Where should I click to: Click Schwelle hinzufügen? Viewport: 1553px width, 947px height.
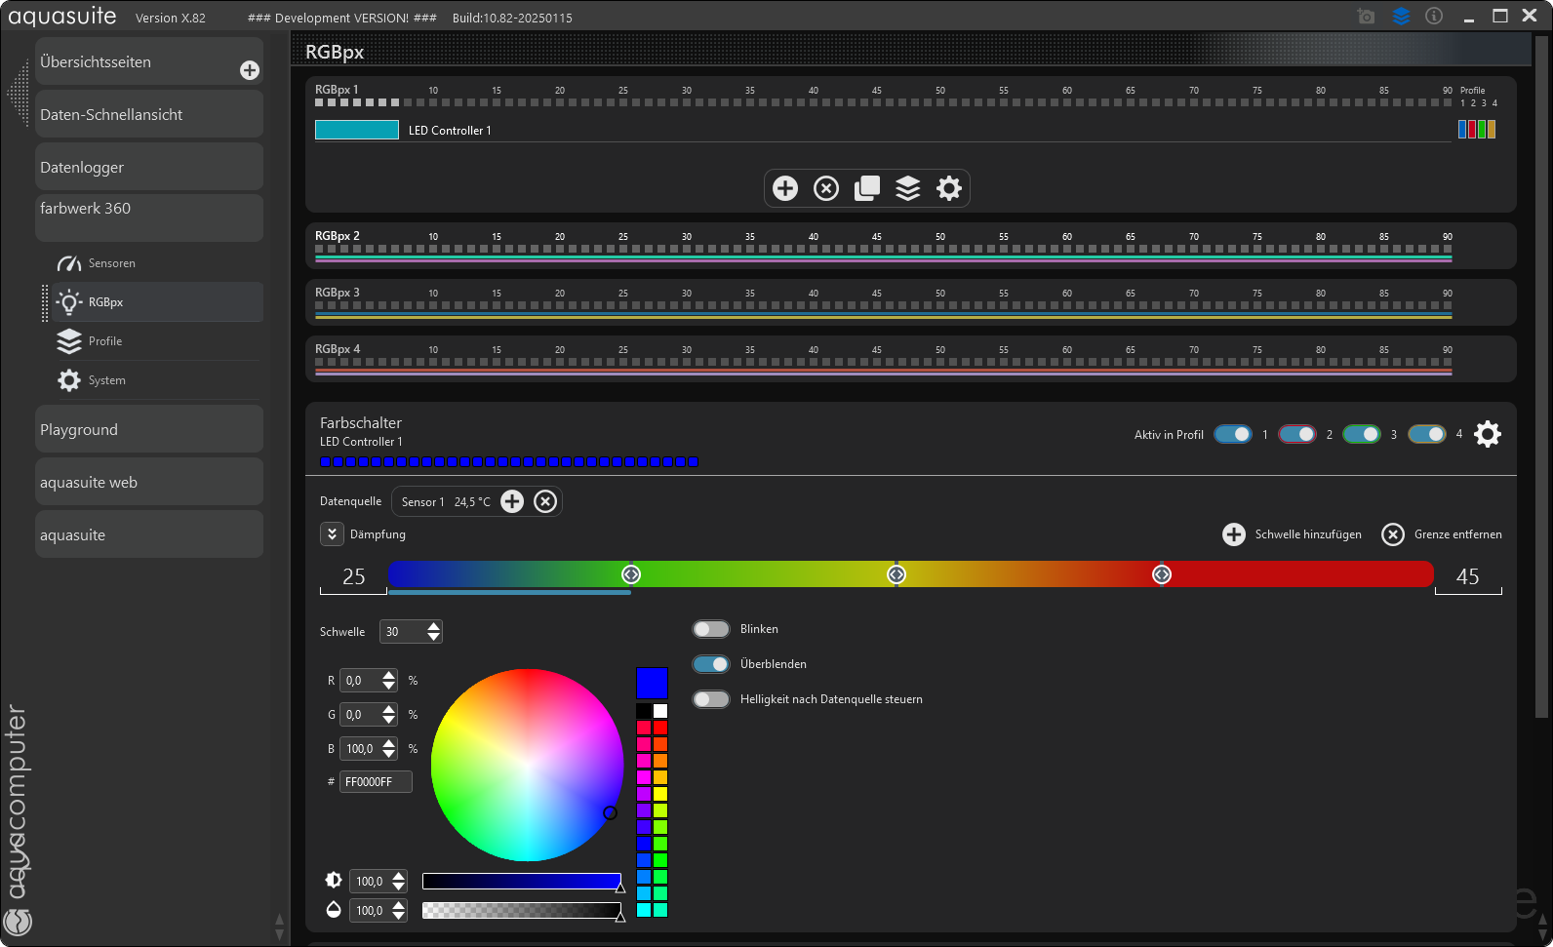pyautogui.click(x=1293, y=534)
